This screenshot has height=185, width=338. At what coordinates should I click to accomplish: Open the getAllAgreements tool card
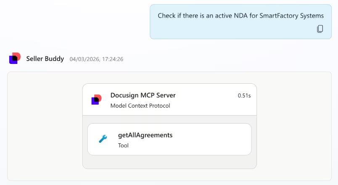(x=169, y=139)
